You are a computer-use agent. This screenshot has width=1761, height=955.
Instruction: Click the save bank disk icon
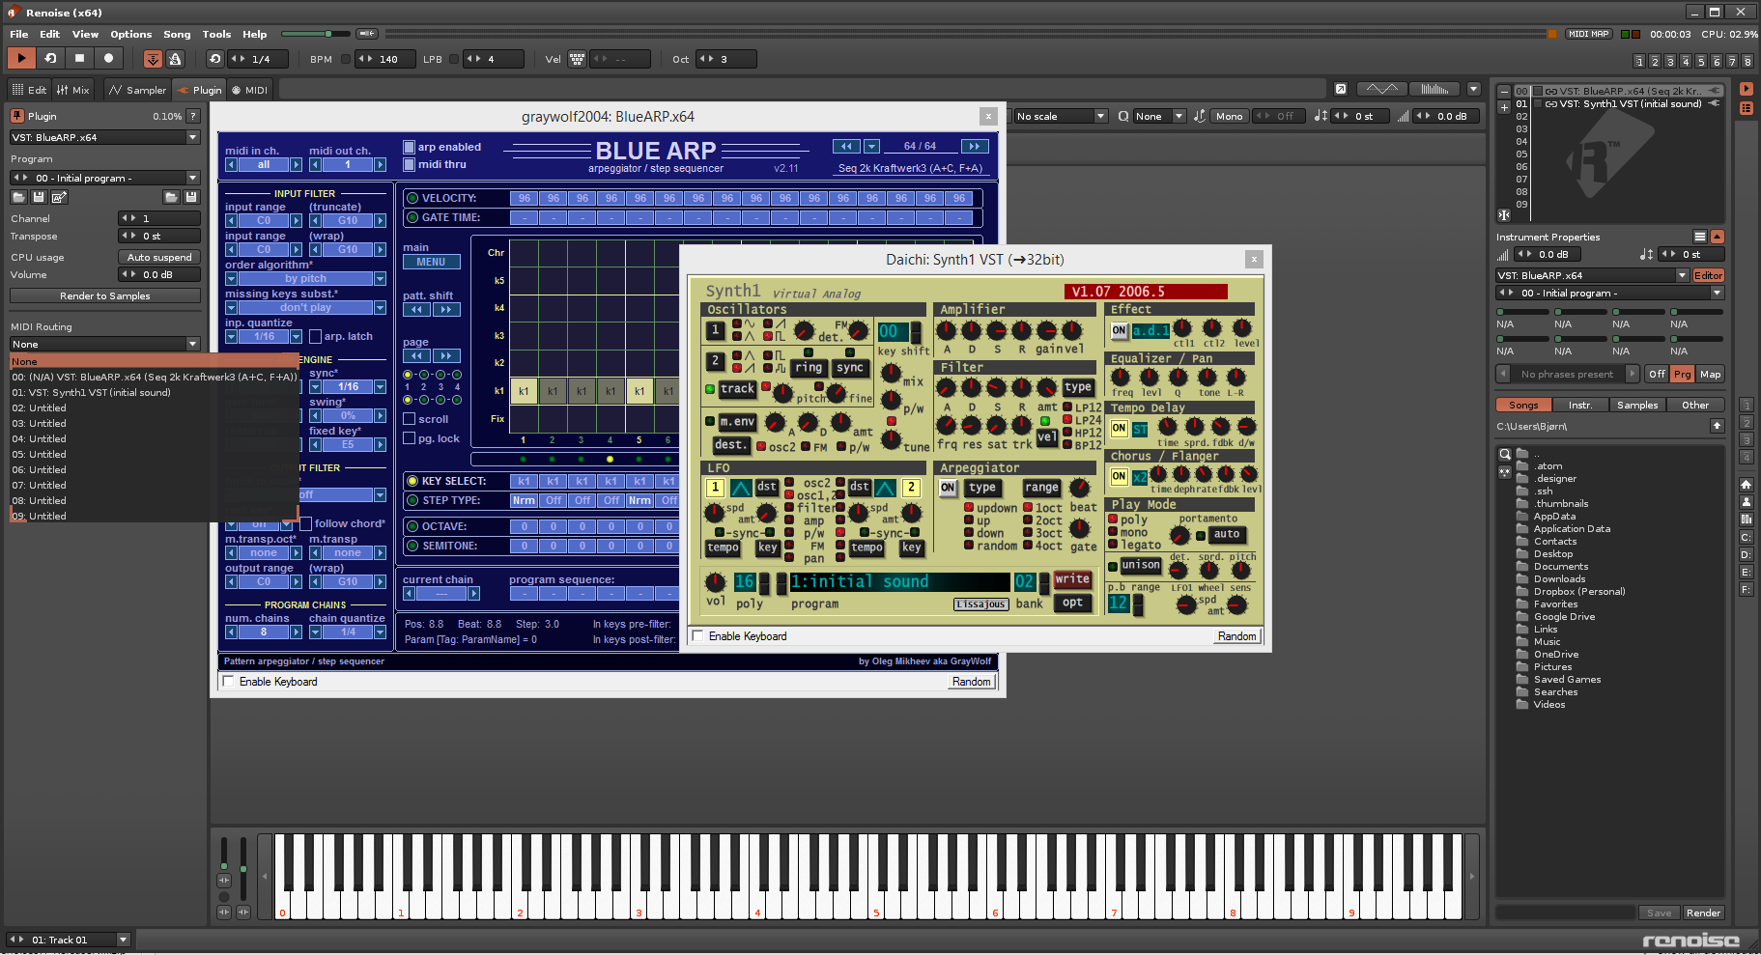point(191,197)
